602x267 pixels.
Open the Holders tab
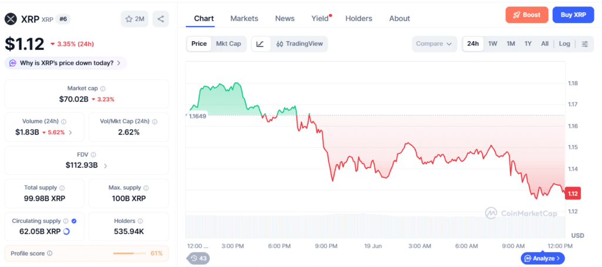point(359,18)
